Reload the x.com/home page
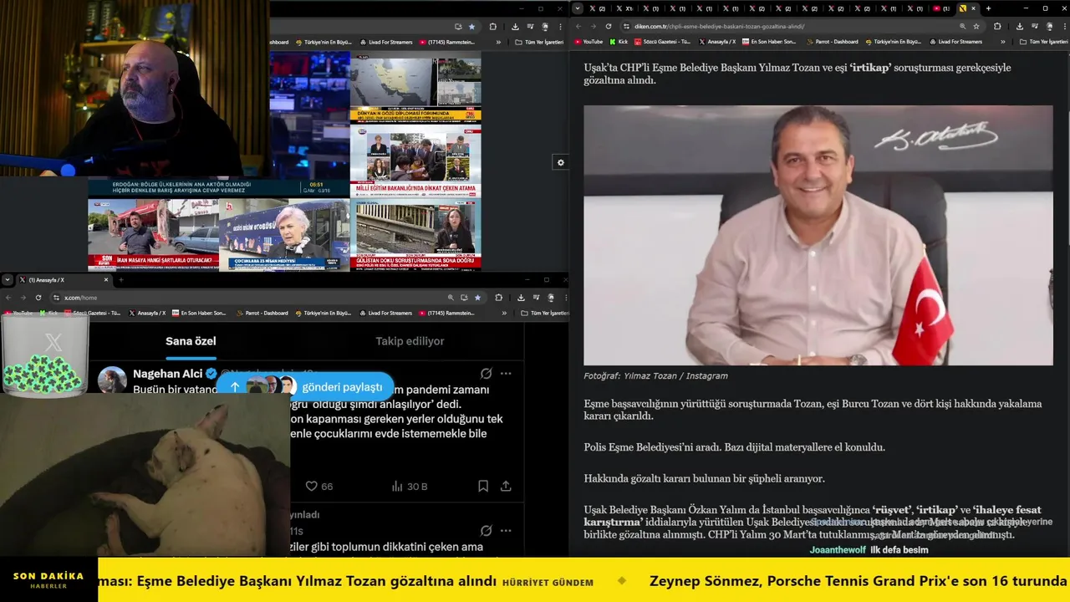 [x=38, y=298]
